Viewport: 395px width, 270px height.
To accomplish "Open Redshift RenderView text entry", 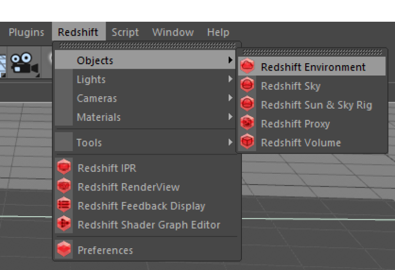I will pos(128,187).
